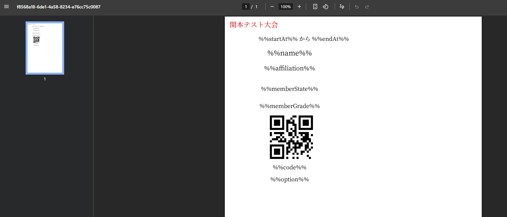The height and width of the screenshot is (217, 507).
Task: Click the %%code%% text below QR code
Action: [289, 167]
